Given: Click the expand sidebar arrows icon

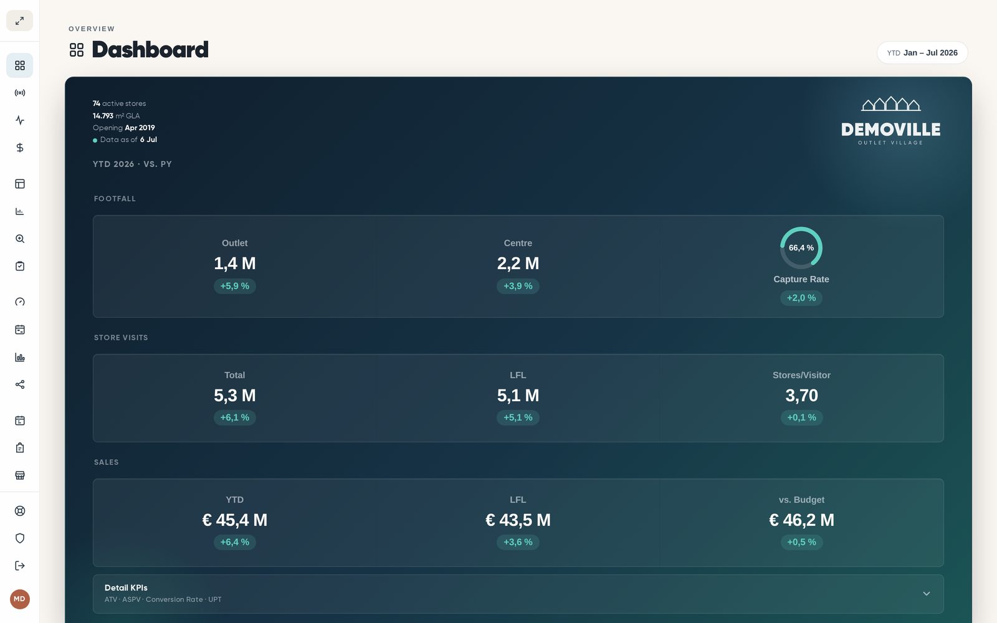Looking at the screenshot, I should 19,21.
